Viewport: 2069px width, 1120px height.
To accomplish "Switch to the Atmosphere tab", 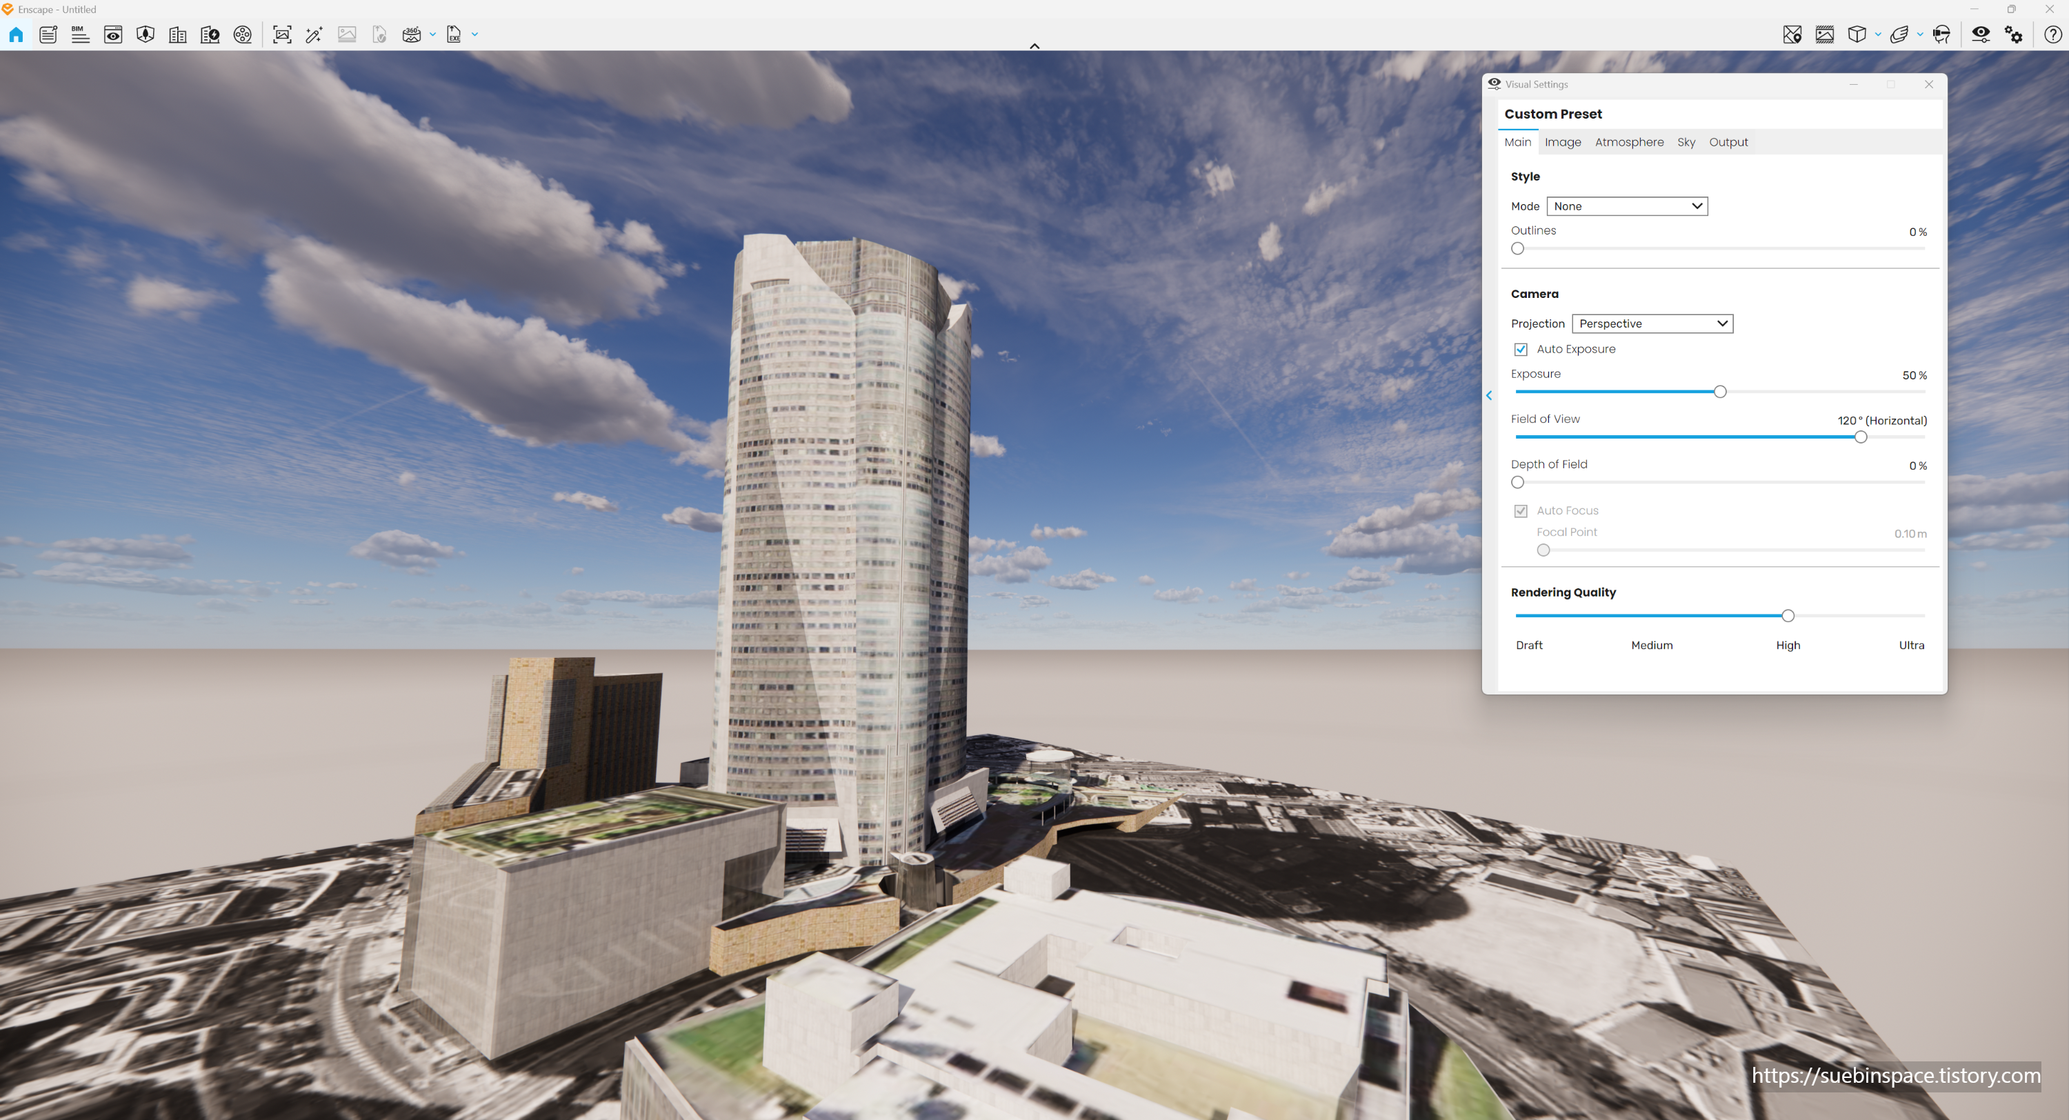I will click(1629, 142).
